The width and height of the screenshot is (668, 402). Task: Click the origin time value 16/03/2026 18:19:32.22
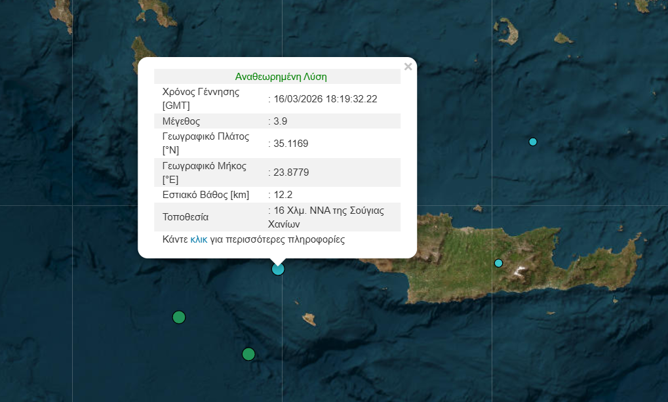tap(324, 99)
